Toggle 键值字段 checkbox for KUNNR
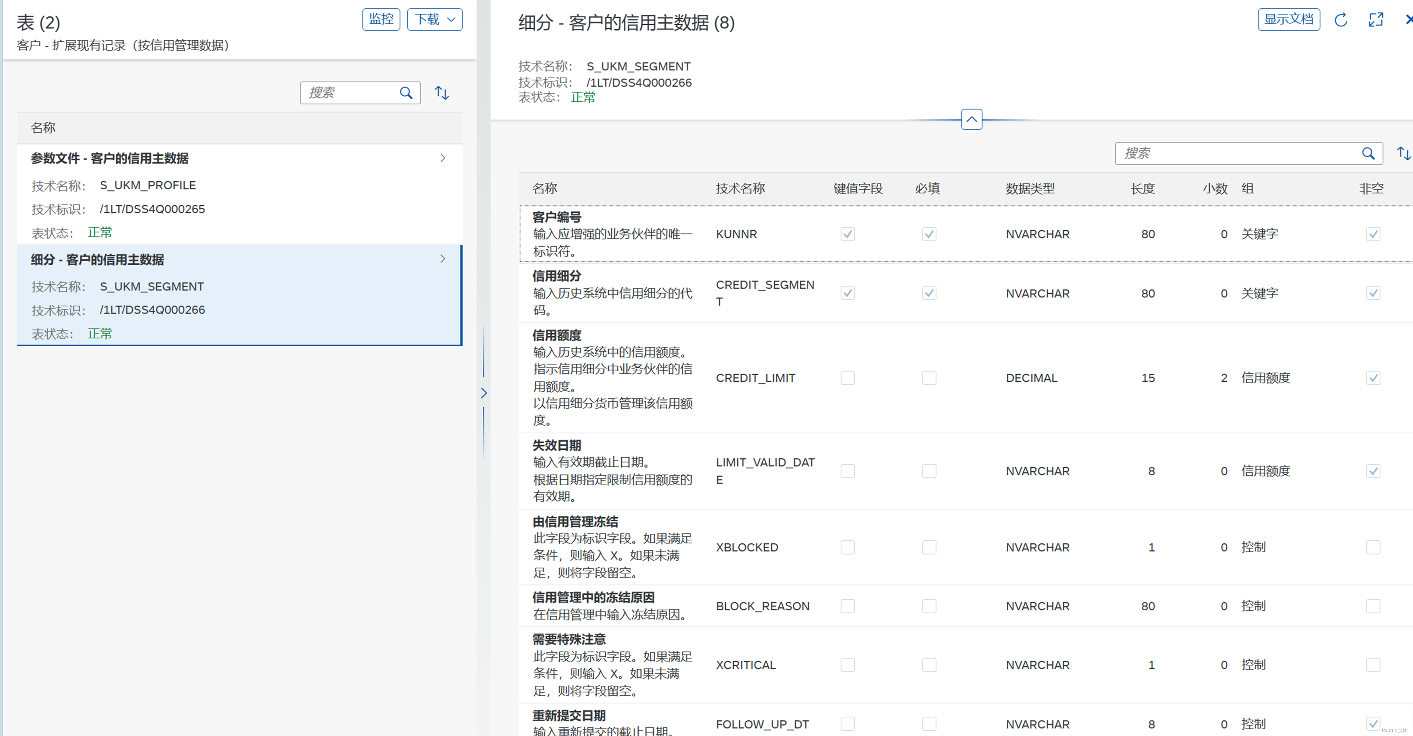Image resolution: width=1413 pixels, height=736 pixels. (x=848, y=234)
